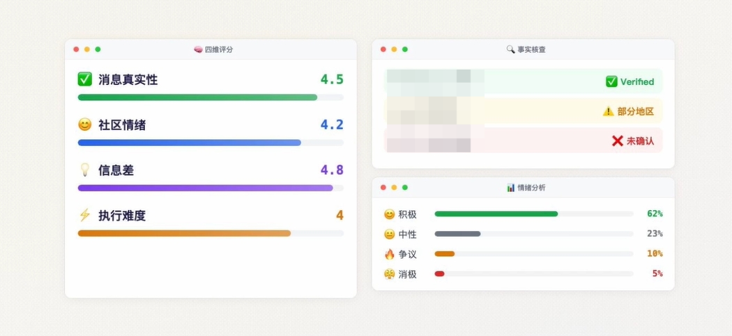Click the red-highlighted blurred fact row
Screen dimensions: 732x336
523,141
